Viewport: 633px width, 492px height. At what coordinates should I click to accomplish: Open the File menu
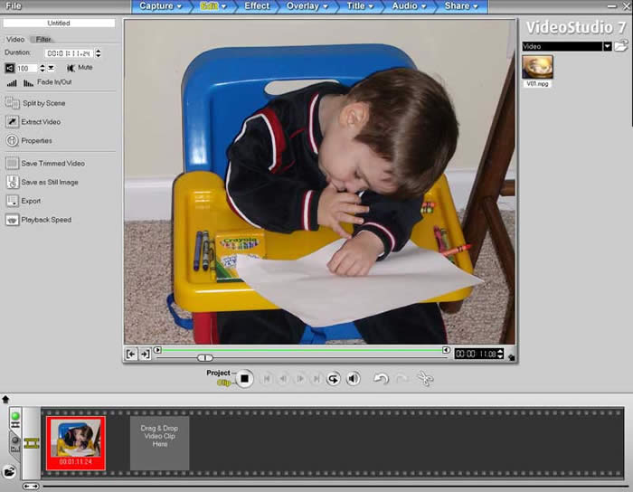pos(14,6)
